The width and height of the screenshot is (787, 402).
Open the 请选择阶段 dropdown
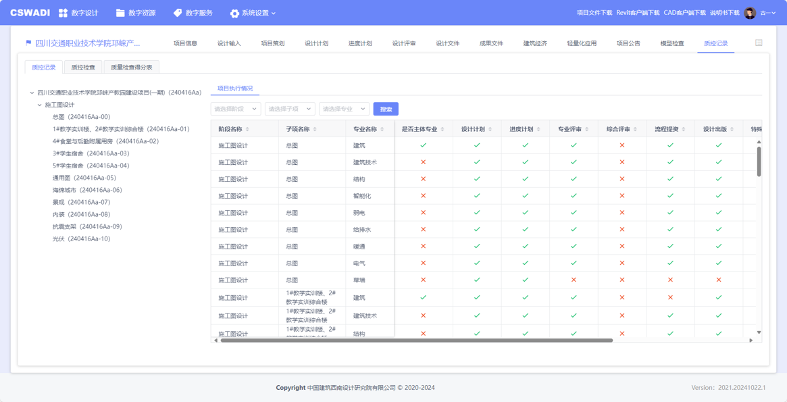tap(235, 109)
